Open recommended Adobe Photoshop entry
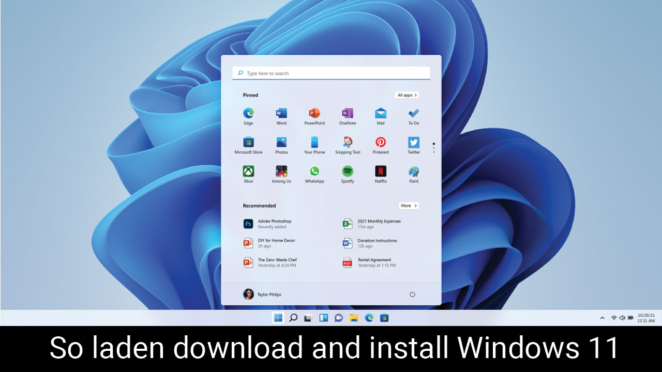 pos(267,224)
